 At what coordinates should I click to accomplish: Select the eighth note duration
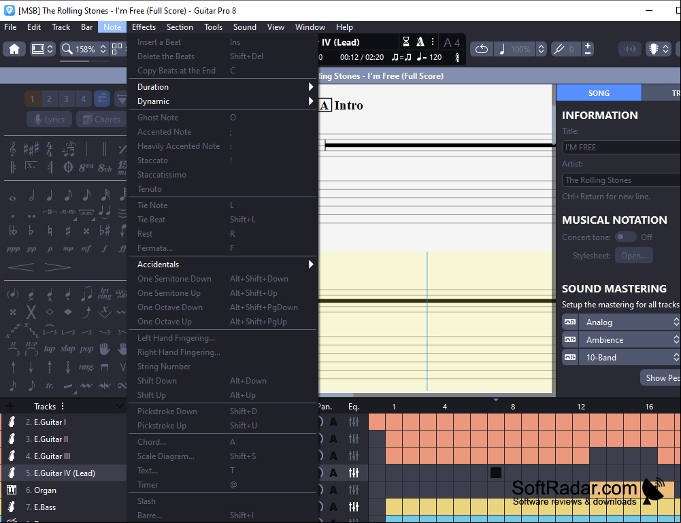point(68,195)
